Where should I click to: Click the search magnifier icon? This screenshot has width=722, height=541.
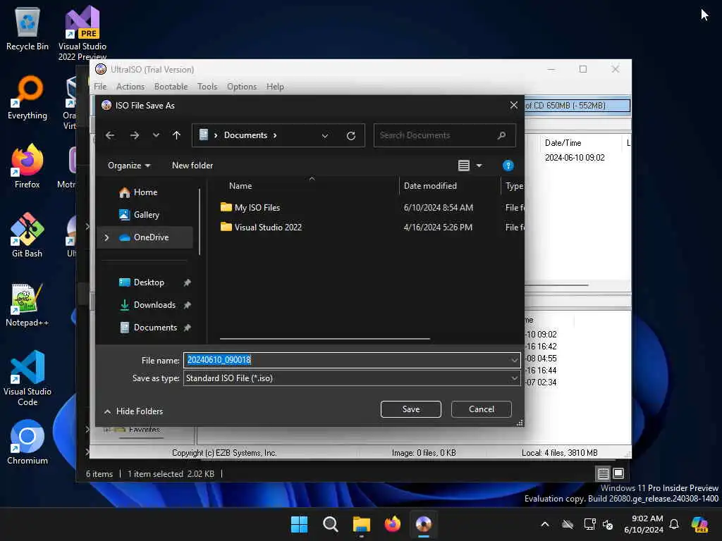coord(501,135)
